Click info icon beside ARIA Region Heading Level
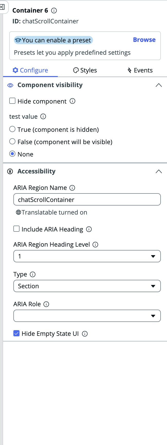The image size is (167, 445). click(95, 245)
